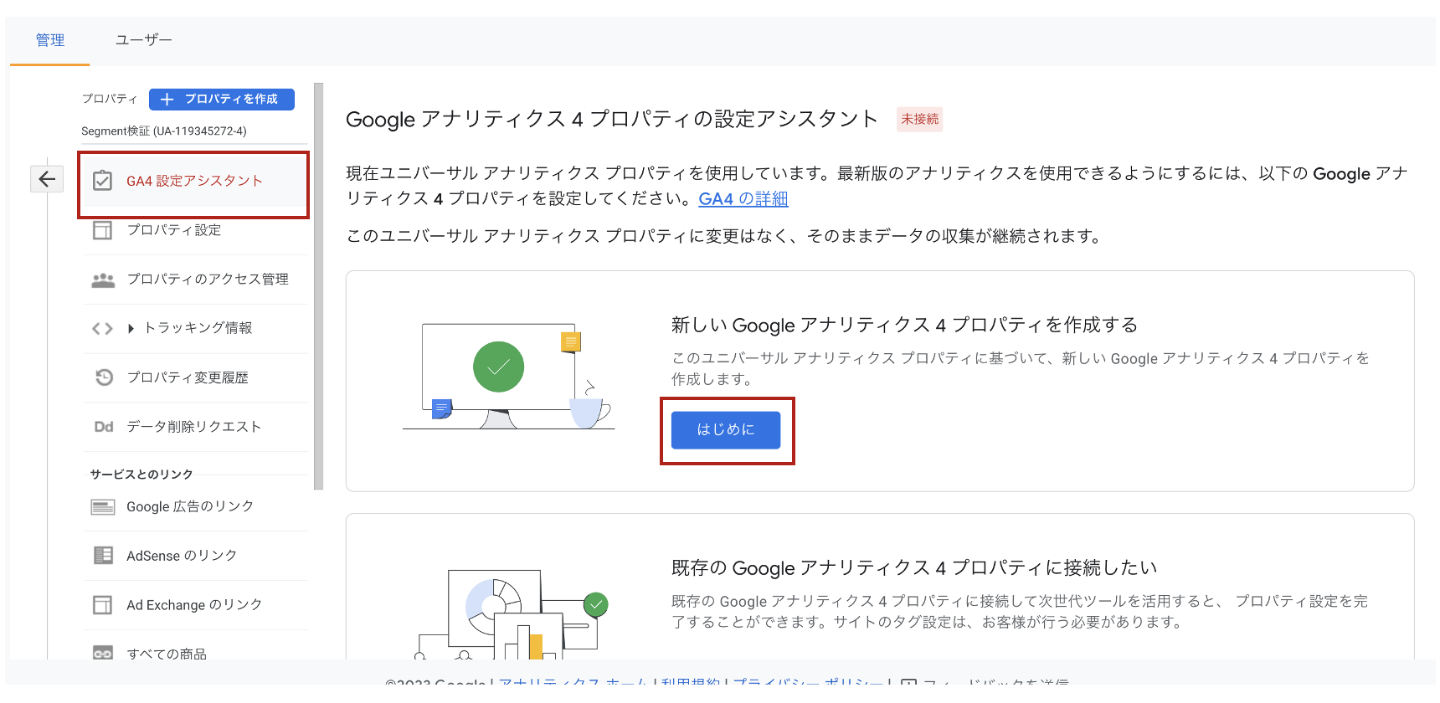Open データ削除リクエスト menu item
This screenshot has height=703, width=1440.
coord(196,427)
